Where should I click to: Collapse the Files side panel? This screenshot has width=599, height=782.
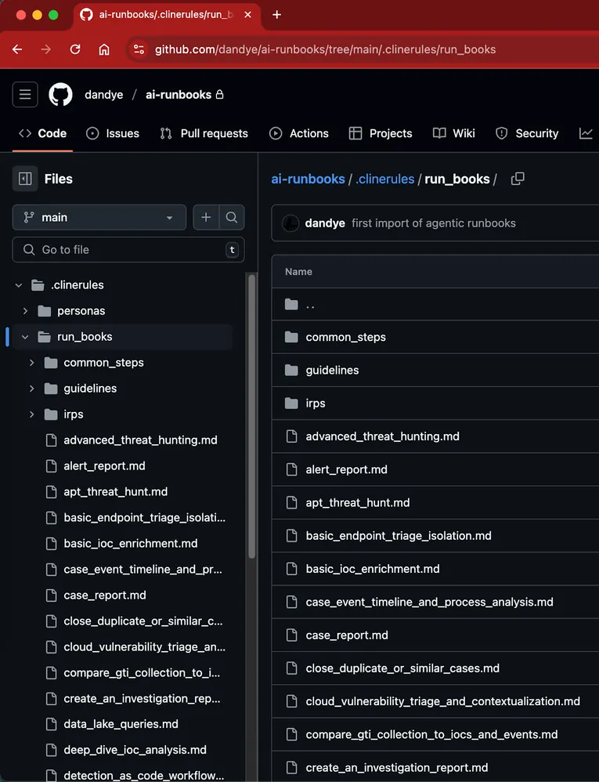26,179
